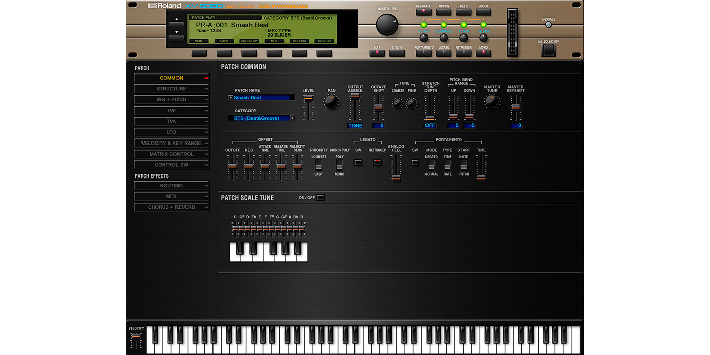Flip the Mono/Poly switch
Screen dimensions: 710x355
339,165
